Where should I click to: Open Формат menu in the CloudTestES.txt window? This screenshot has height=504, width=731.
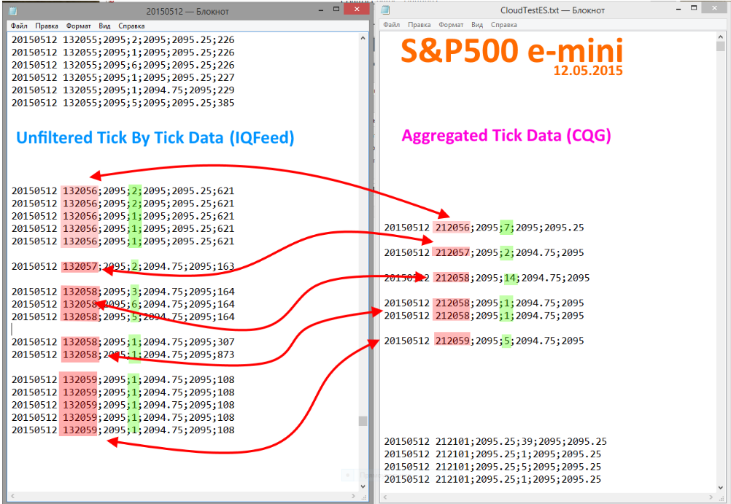coord(451,25)
